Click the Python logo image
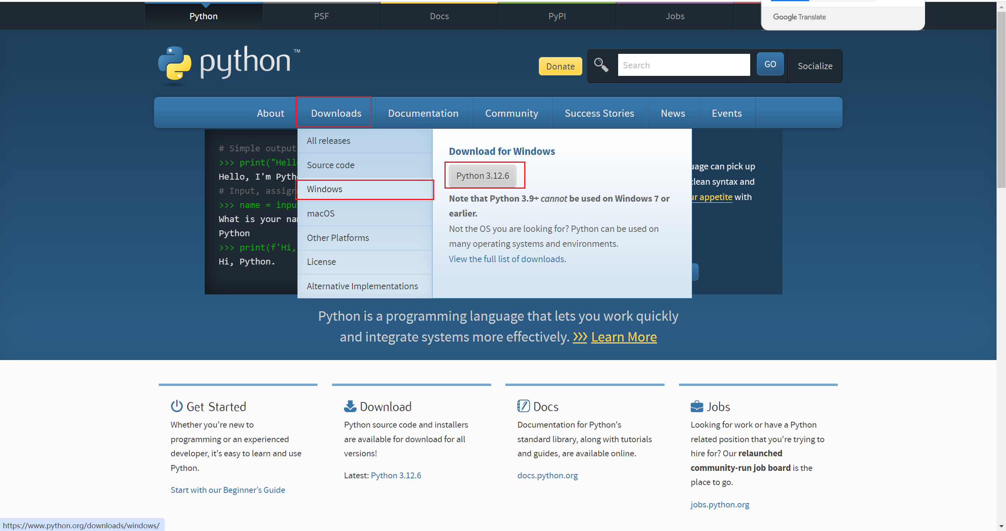The width and height of the screenshot is (1006, 531). click(229, 65)
